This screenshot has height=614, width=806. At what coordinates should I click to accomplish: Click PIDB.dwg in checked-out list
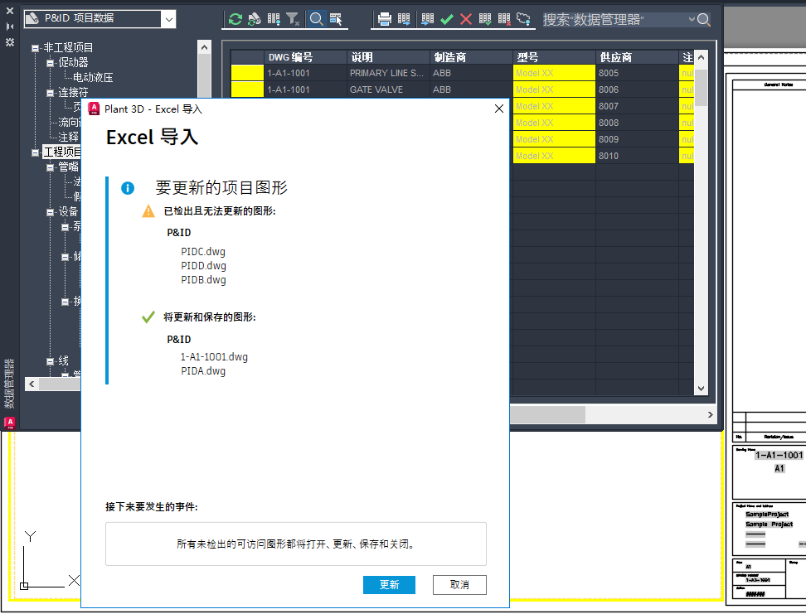click(203, 280)
